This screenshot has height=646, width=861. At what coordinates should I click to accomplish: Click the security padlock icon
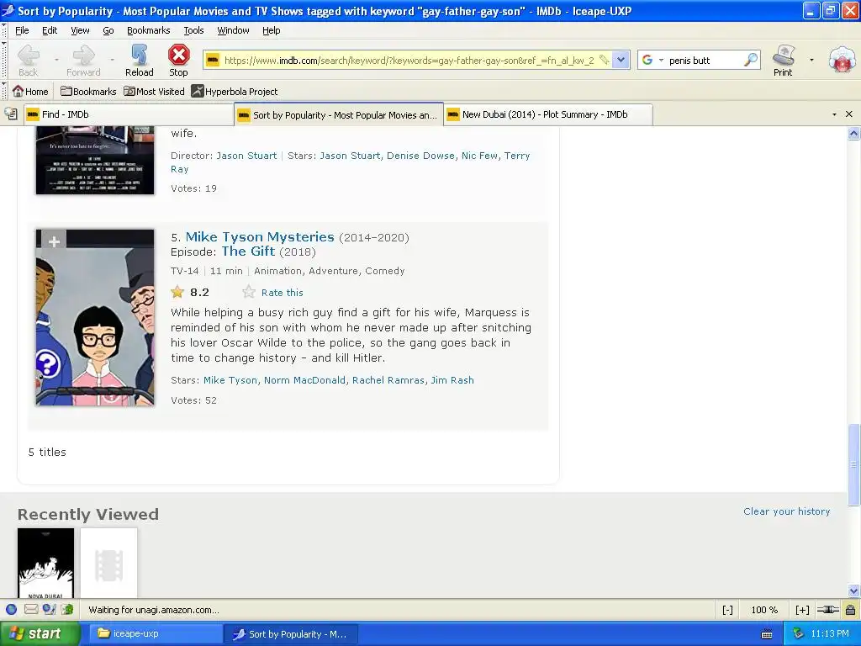(x=850, y=610)
